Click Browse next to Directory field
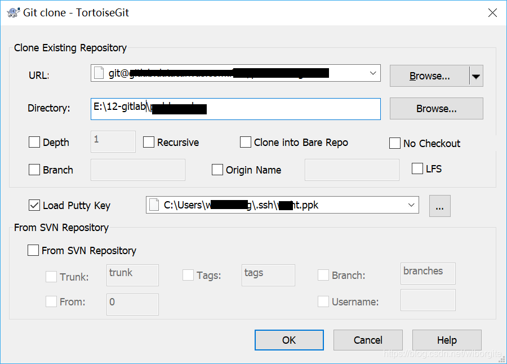The height and width of the screenshot is (364, 507). pyautogui.click(x=437, y=108)
